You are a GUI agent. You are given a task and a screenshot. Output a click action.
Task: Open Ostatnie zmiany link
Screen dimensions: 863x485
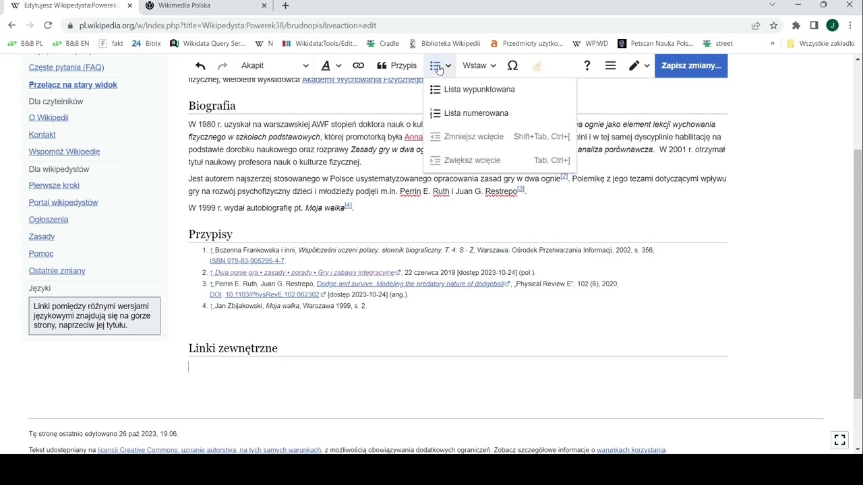point(57,271)
